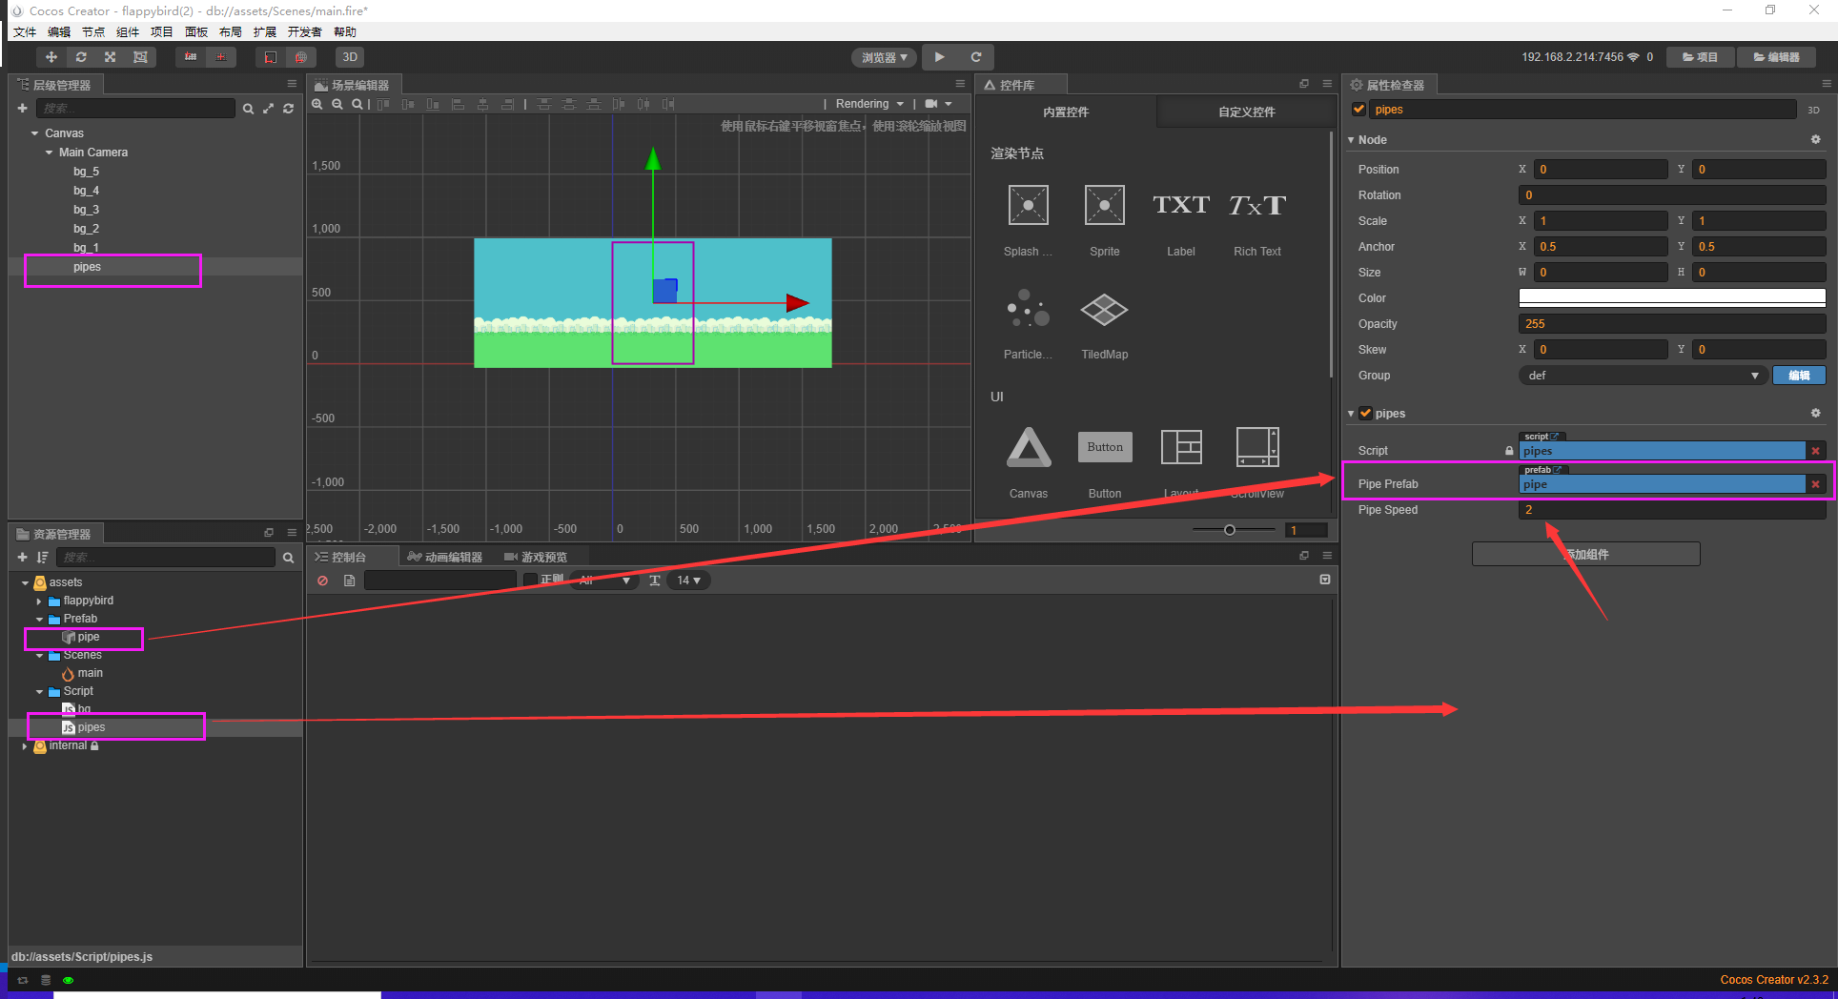Open the Group default dropdown
Image resolution: width=1838 pixels, height=999 pixels.
[1644, 376]
